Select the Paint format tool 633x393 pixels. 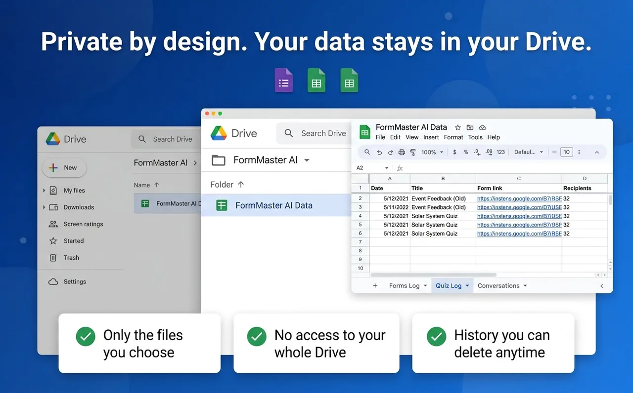click(x=412, y=152)
